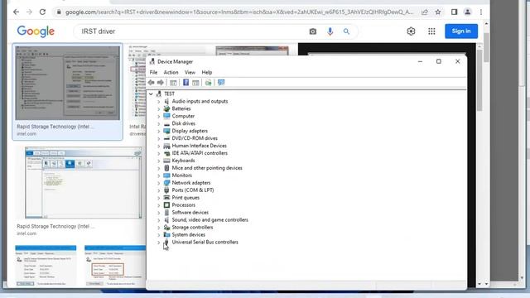Click Update driver toolbar icon
This screenshot has width=530, height=298.
click(x=208, y=83)
